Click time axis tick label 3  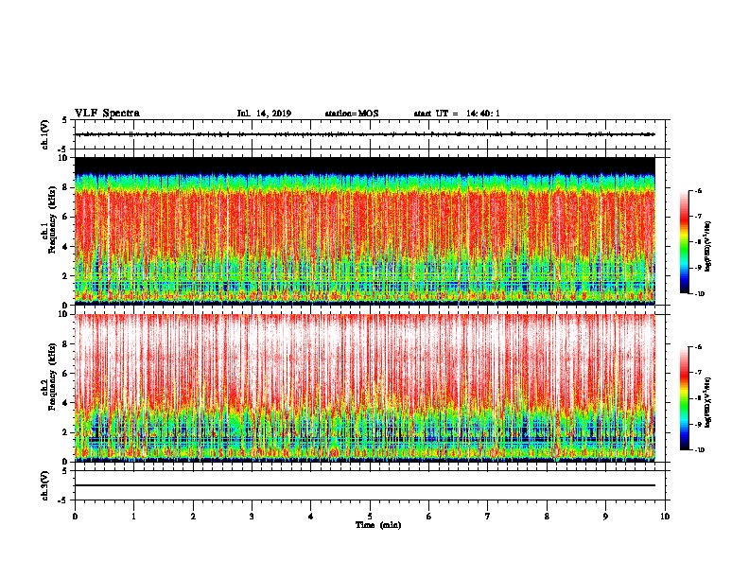pos(252,517)
